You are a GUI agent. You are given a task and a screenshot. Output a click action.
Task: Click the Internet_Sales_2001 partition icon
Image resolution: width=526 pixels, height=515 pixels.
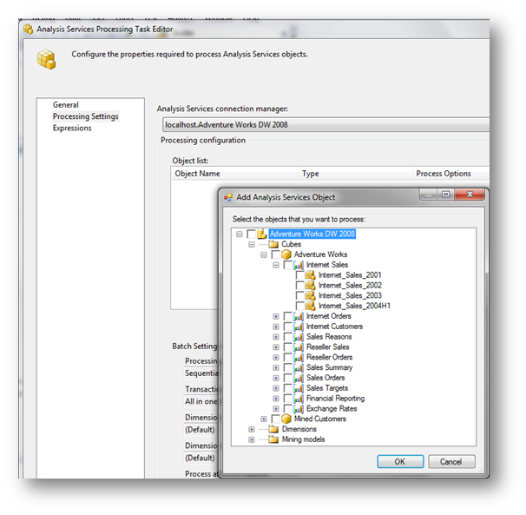(310, 275)
